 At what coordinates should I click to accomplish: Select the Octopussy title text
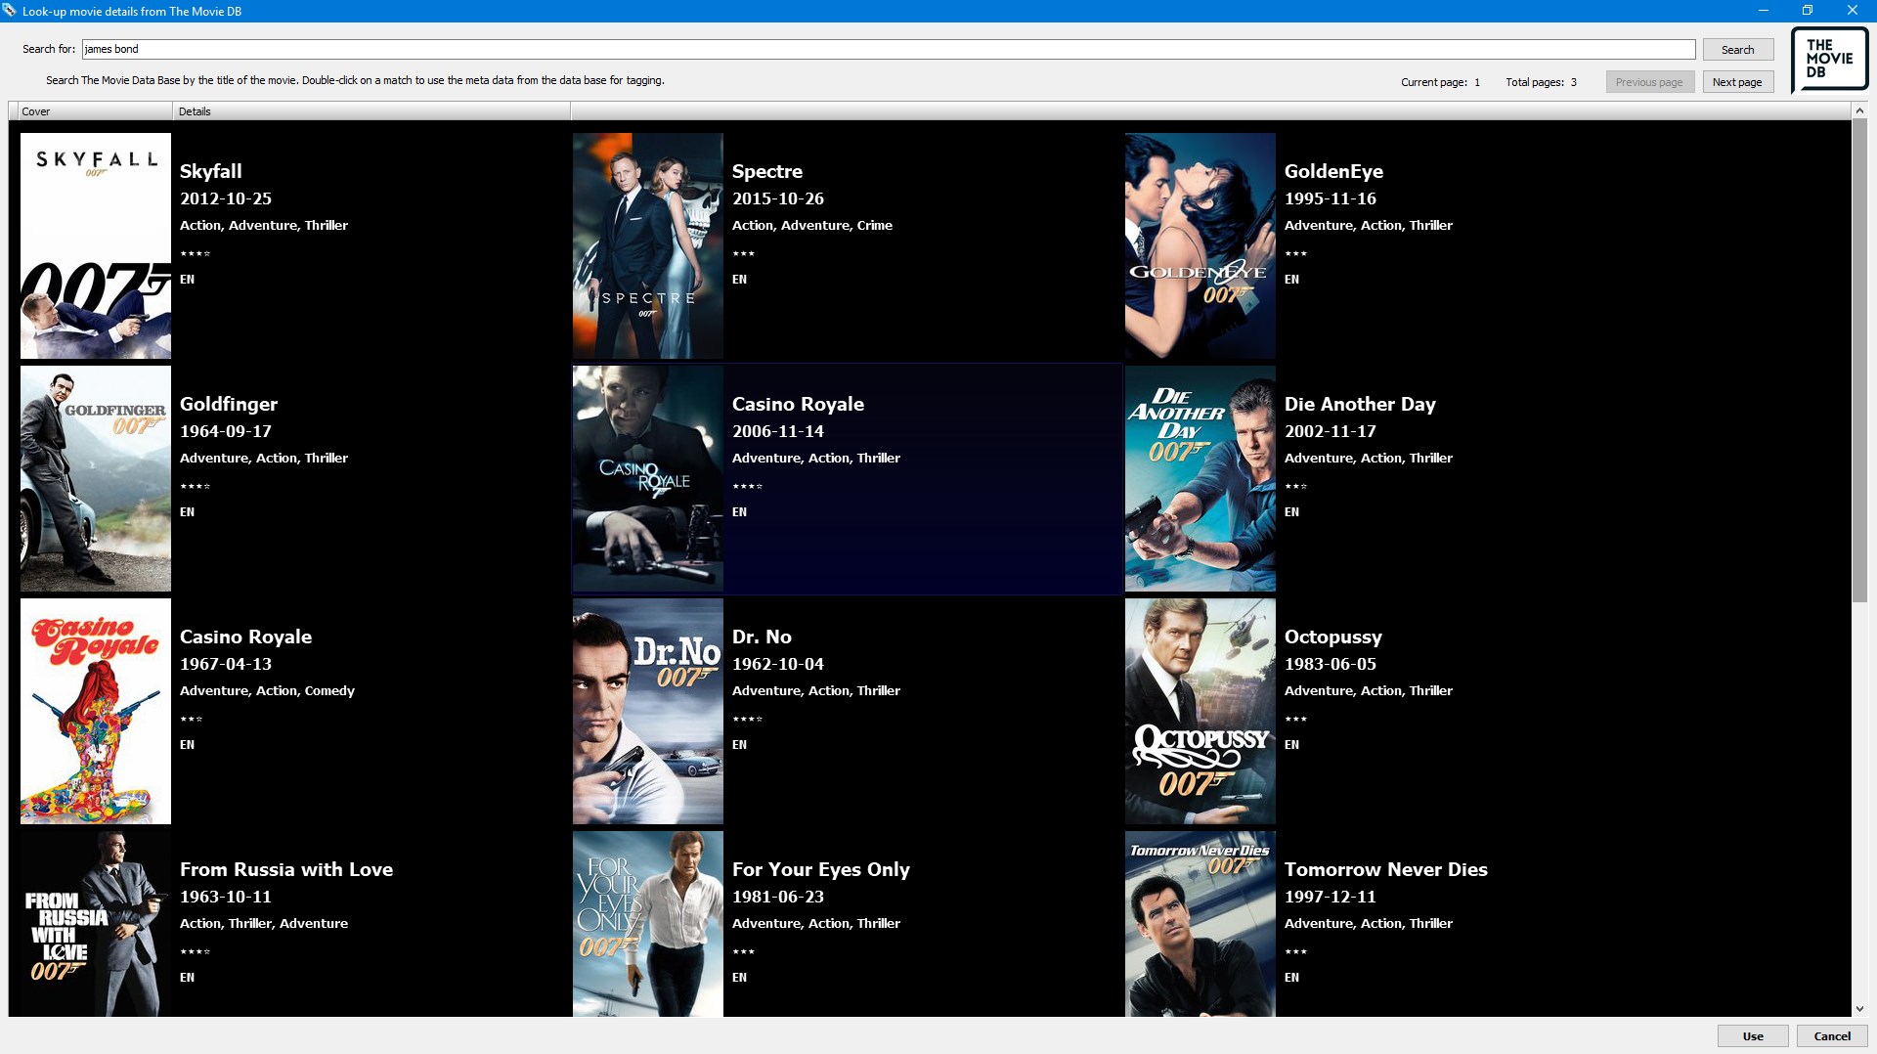(1333, 637)
